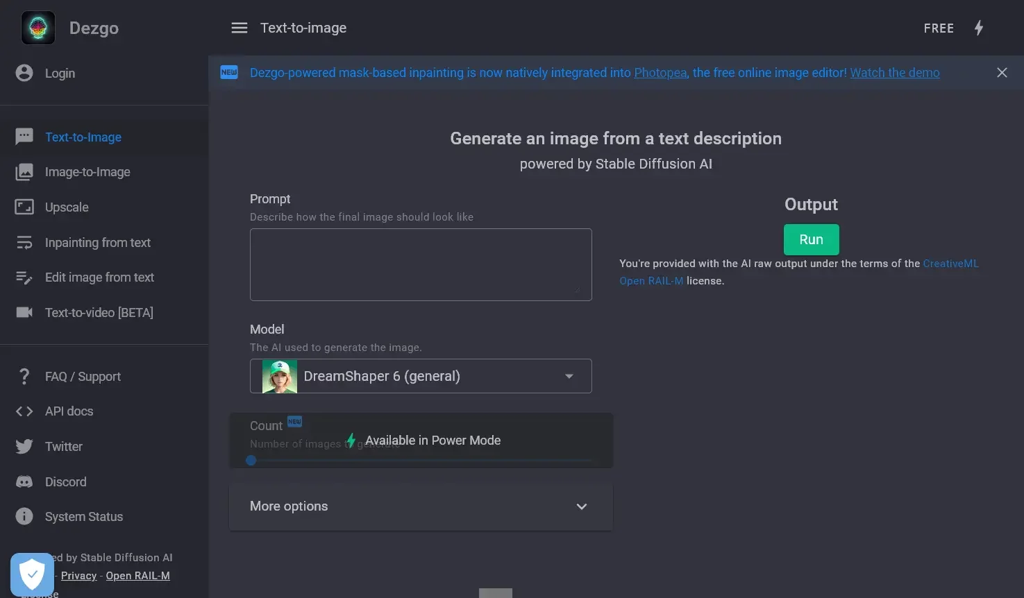Click the Dezgo brain logo icon
1024x598 pixels.
point(38,28)
